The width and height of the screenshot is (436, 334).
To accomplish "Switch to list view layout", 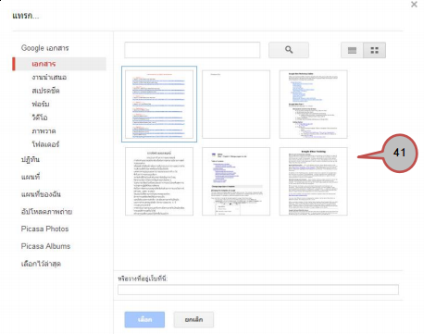I will (352, 50).
